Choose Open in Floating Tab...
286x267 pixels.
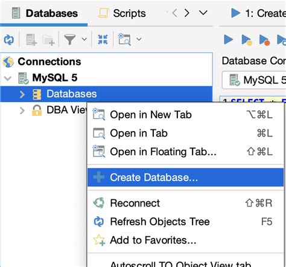(185, 152)
